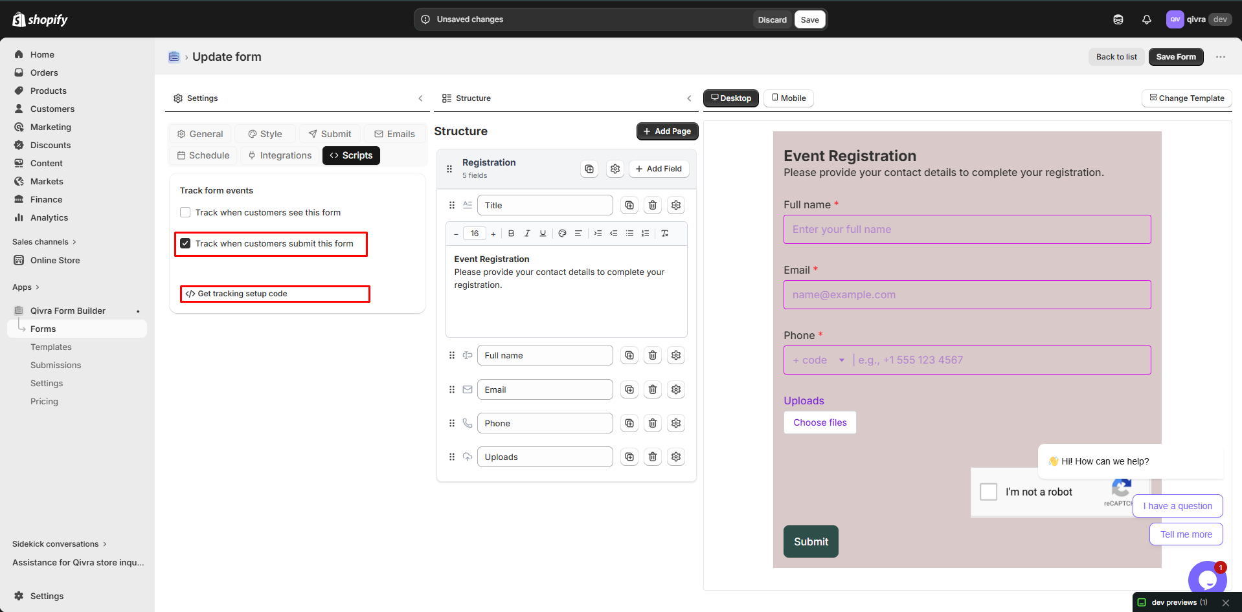1242x612 pixels.
Task: Open the Emails tab
Action: click(395, 134)
